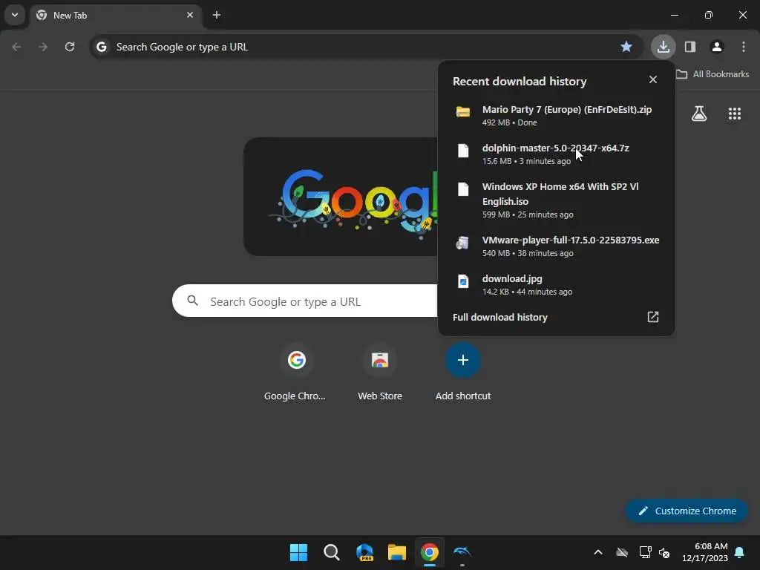Toggle the side panel icon

click(689, 47)
